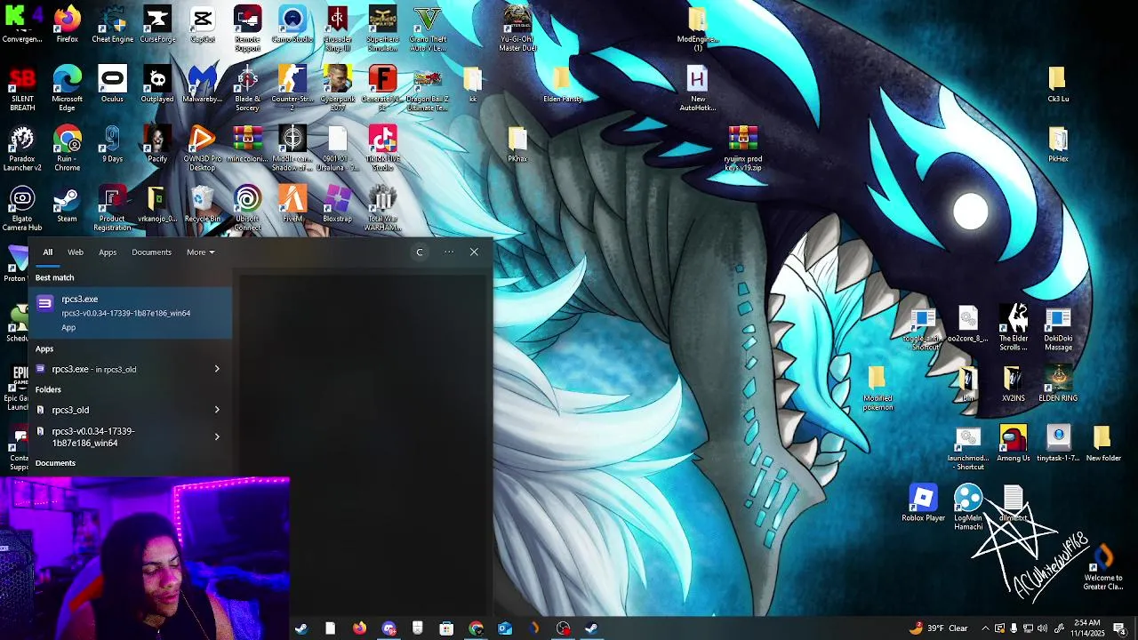Open SILENT BREATH desktop icon
This screenshot has width=1138, height=640.
22,89
